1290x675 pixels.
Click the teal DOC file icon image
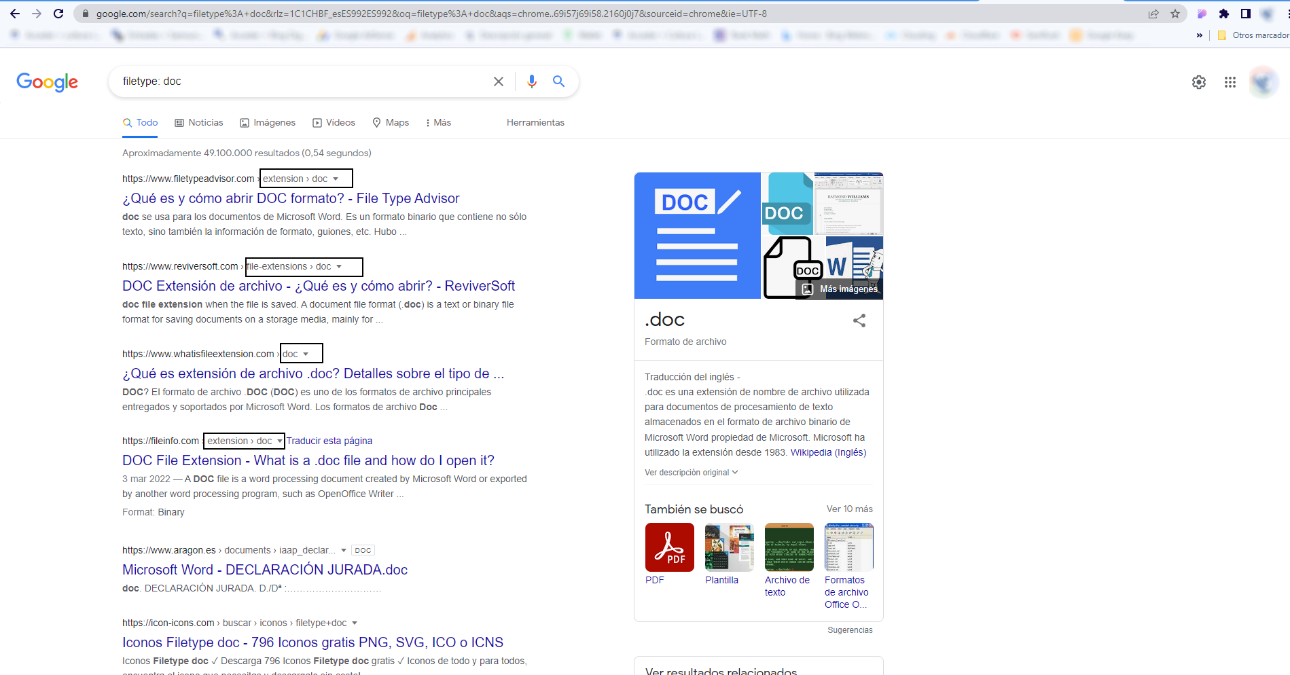pyautogui.click(x=787, y=204)
